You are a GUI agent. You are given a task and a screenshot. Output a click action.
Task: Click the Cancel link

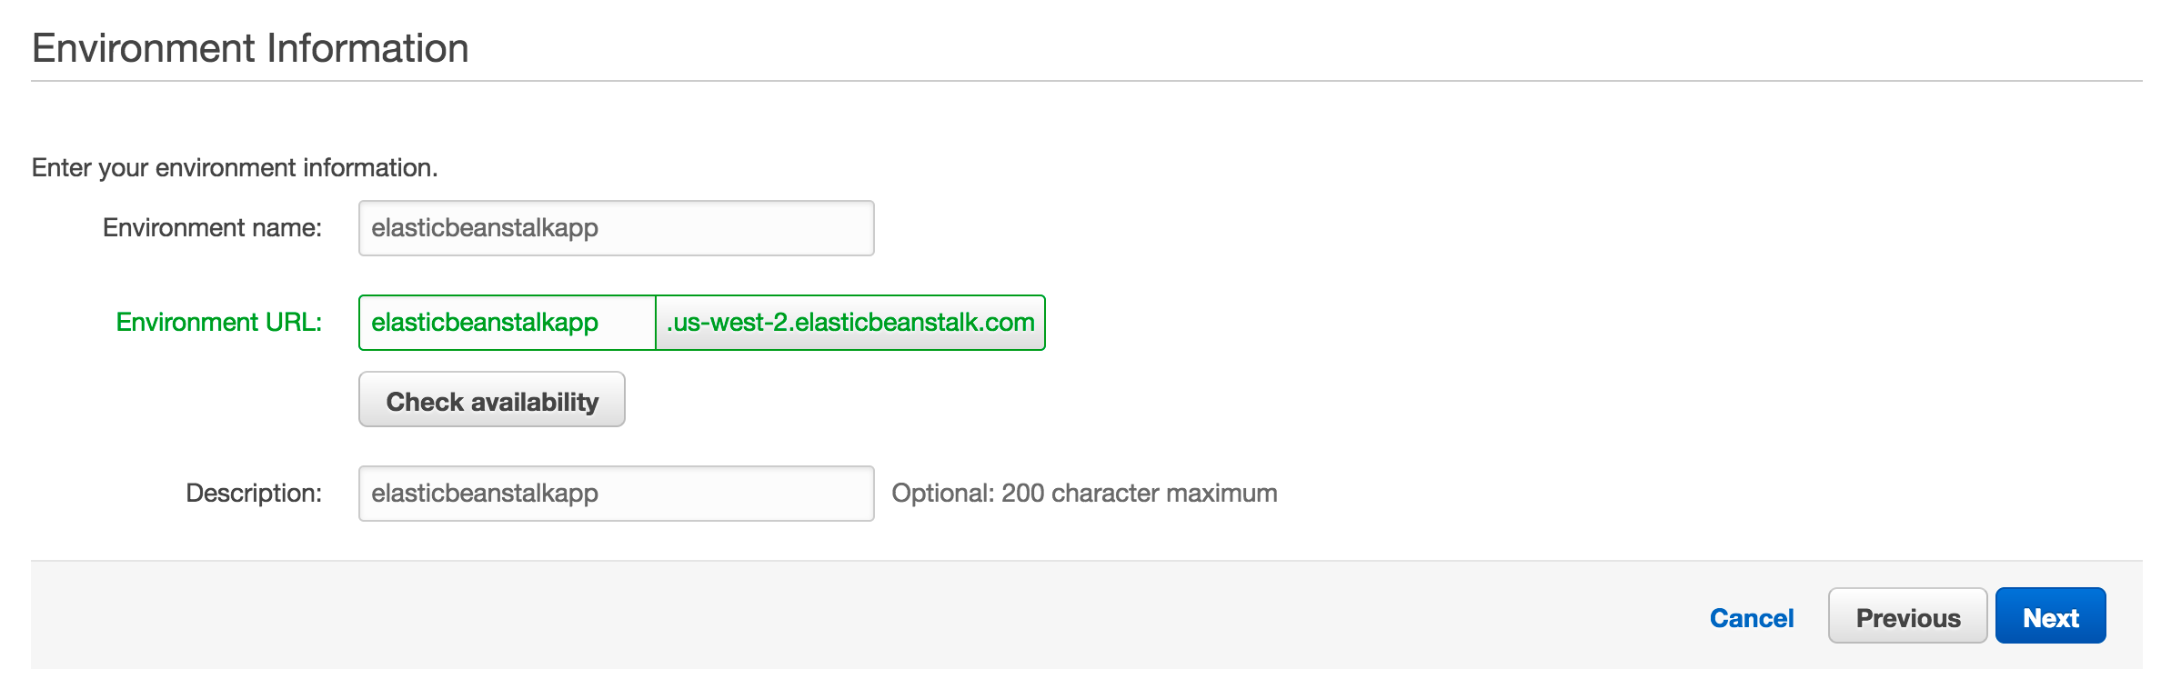[1751, 617]
